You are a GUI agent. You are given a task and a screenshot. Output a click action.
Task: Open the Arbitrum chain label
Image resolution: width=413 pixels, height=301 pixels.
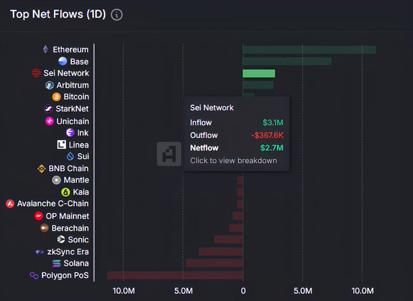(x=73, y=85)
